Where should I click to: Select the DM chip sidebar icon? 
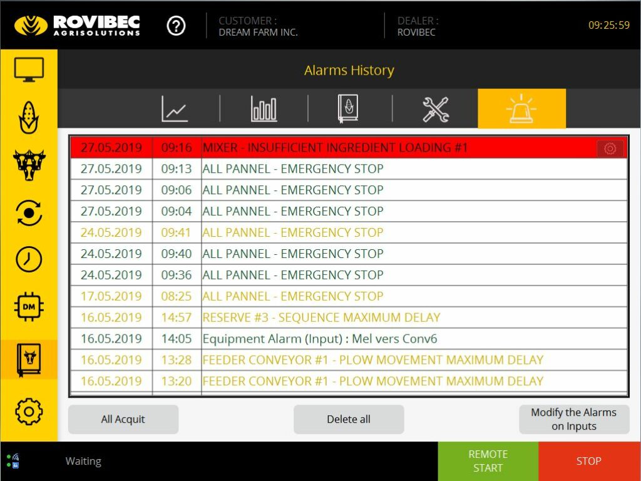(x=29, y=306)
